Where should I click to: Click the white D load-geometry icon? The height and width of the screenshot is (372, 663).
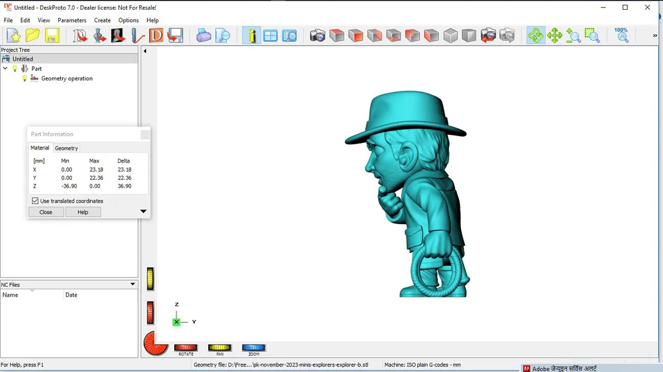(x=79, y=36)
